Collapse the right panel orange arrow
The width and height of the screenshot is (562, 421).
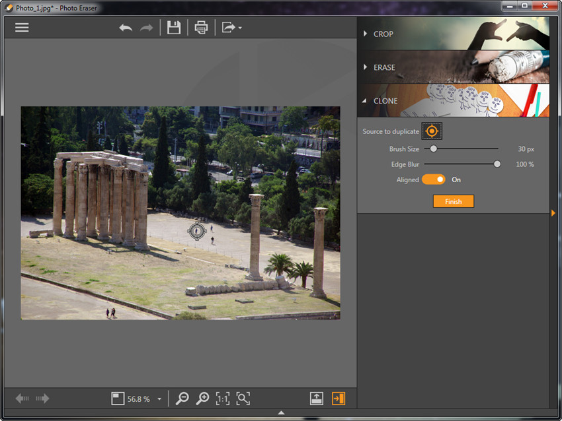click(553, 213)
